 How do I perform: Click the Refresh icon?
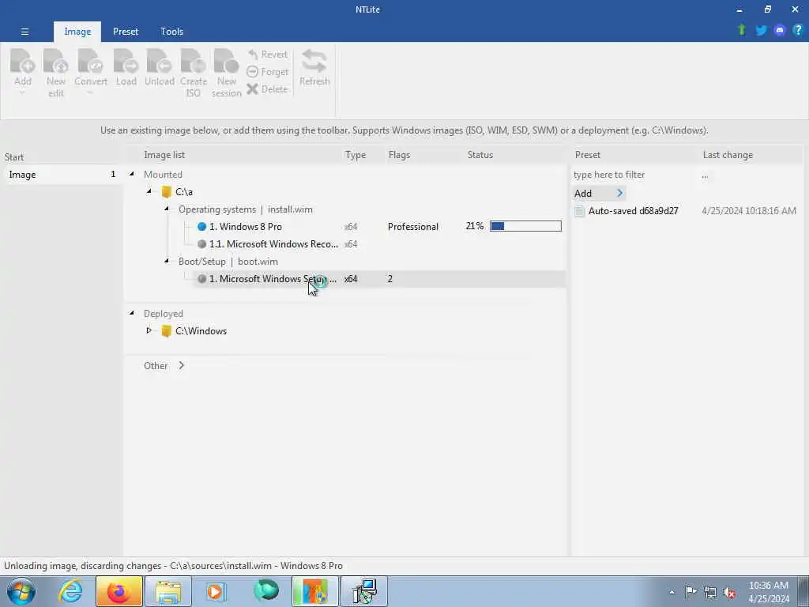314,61
